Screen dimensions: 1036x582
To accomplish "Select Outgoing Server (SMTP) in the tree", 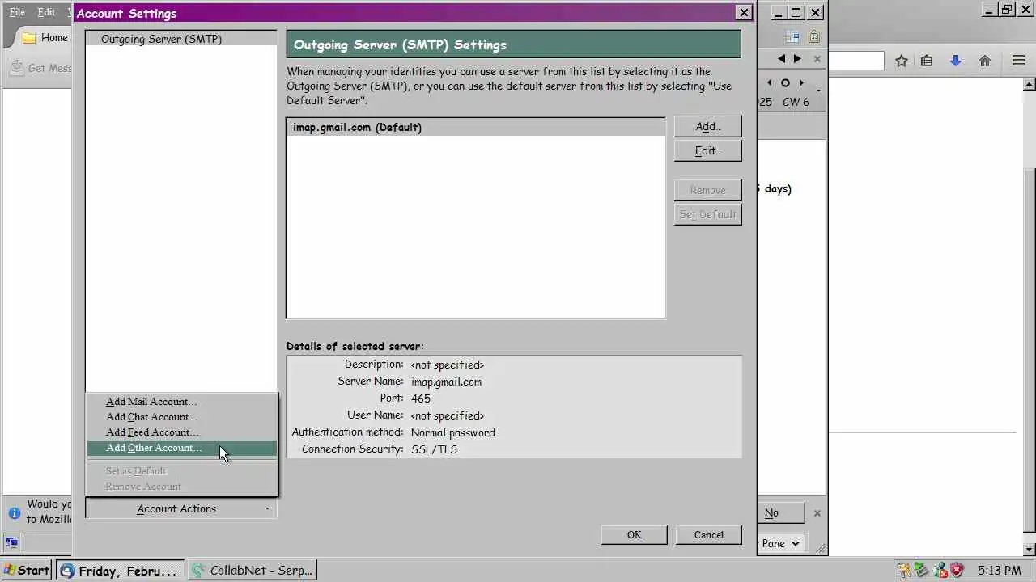I will pos(161,39).
